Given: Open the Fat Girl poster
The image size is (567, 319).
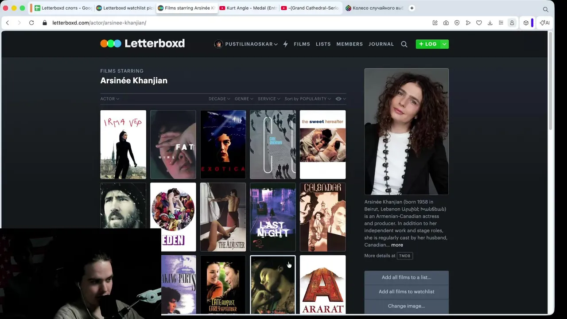Looking at the screenshot, I should (x=173, y=144).
